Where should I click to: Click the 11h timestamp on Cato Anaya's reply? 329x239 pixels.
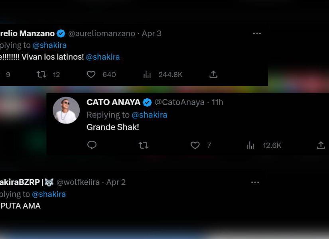[x=217, y=102]
